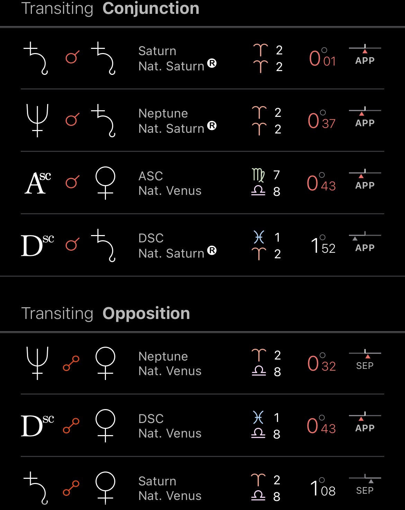
Task: Tap the transiting Neptune glyph conjunct Saturn
Action: coord(37,120)
